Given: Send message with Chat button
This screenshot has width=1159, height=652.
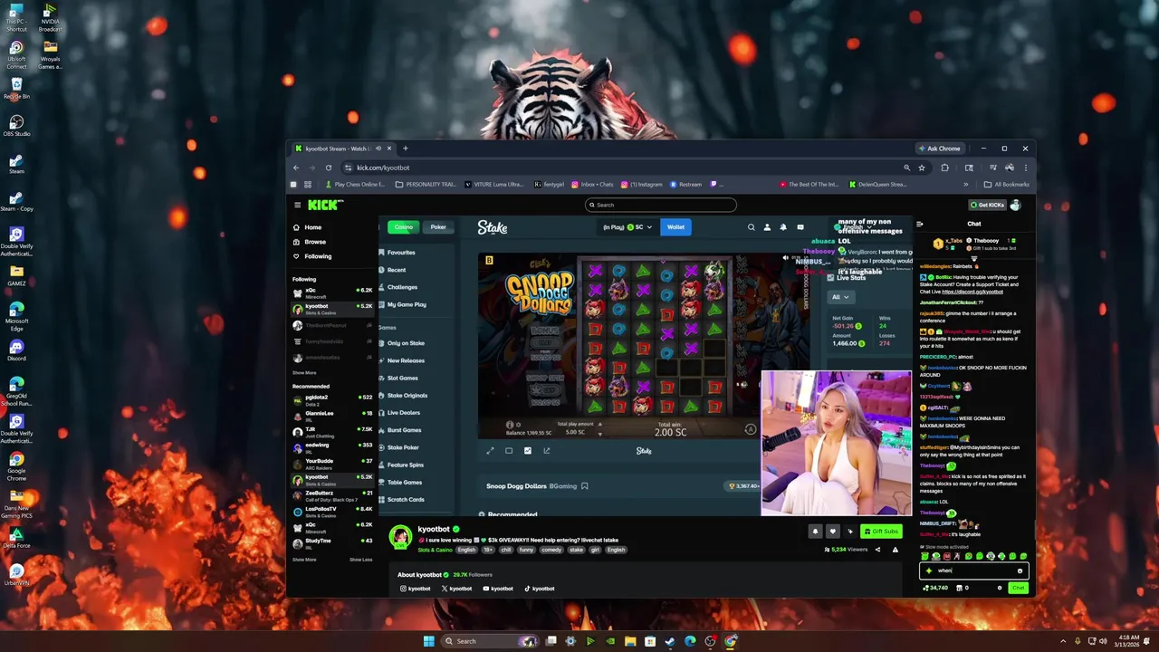Looking at the screenshot, I should (x=1019, y=588).
